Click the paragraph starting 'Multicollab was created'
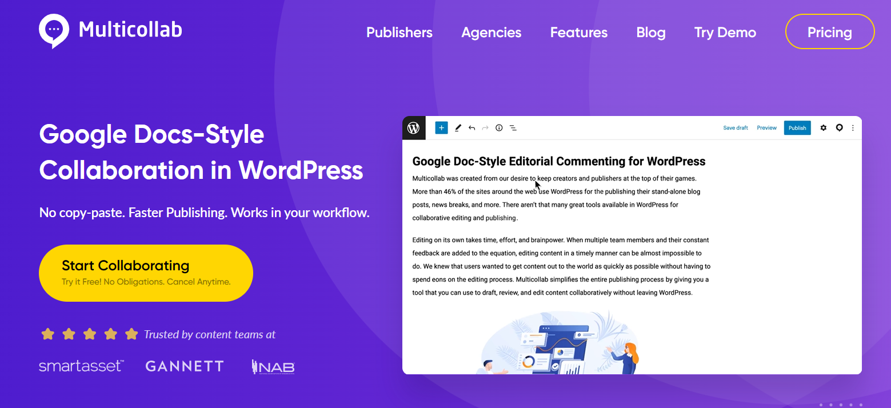The image size is (891, 408). pyautogui.click(x=556, y=198)
